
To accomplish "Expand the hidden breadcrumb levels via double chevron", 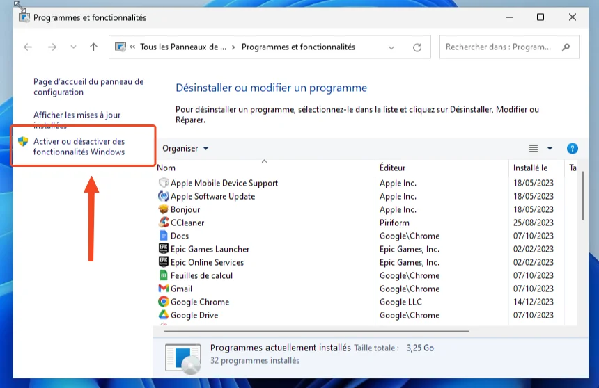I will coord(132,47).
